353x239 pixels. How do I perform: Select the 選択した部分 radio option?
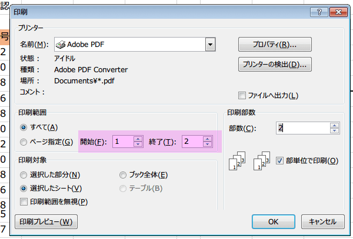tap(24, 174)
